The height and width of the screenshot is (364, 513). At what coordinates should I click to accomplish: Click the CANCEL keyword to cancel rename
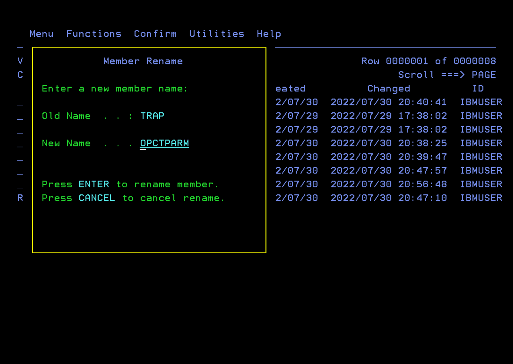97,198
